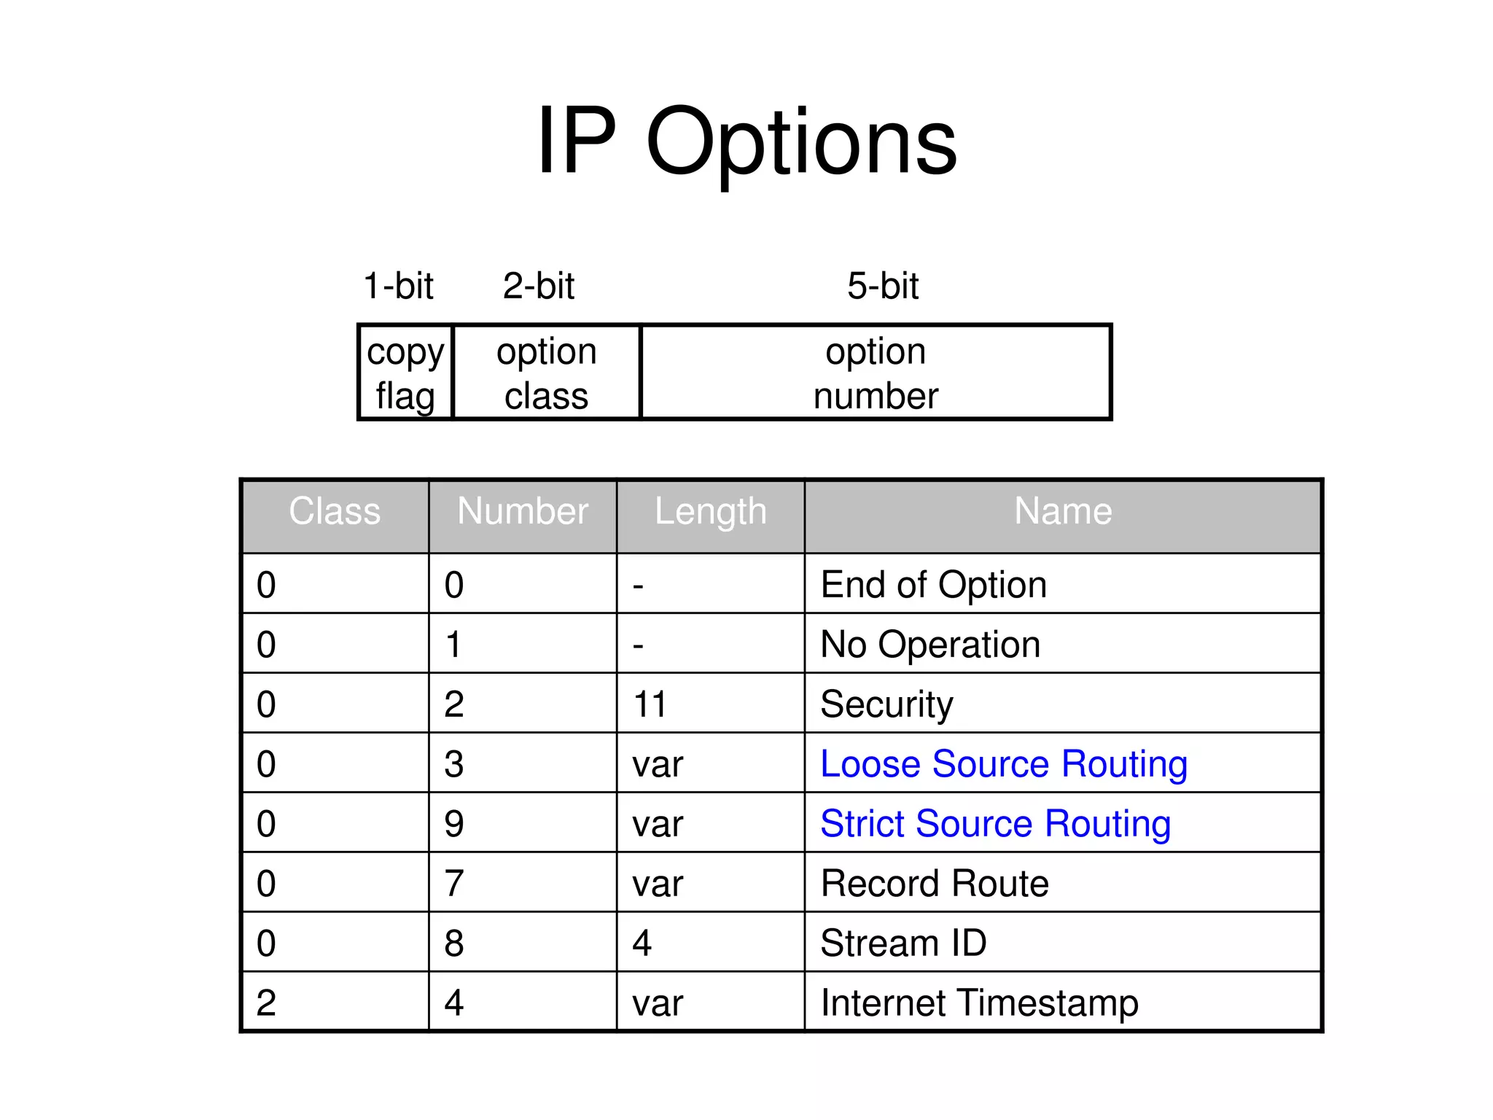Select the Name column header

(x=1063, y=511)
